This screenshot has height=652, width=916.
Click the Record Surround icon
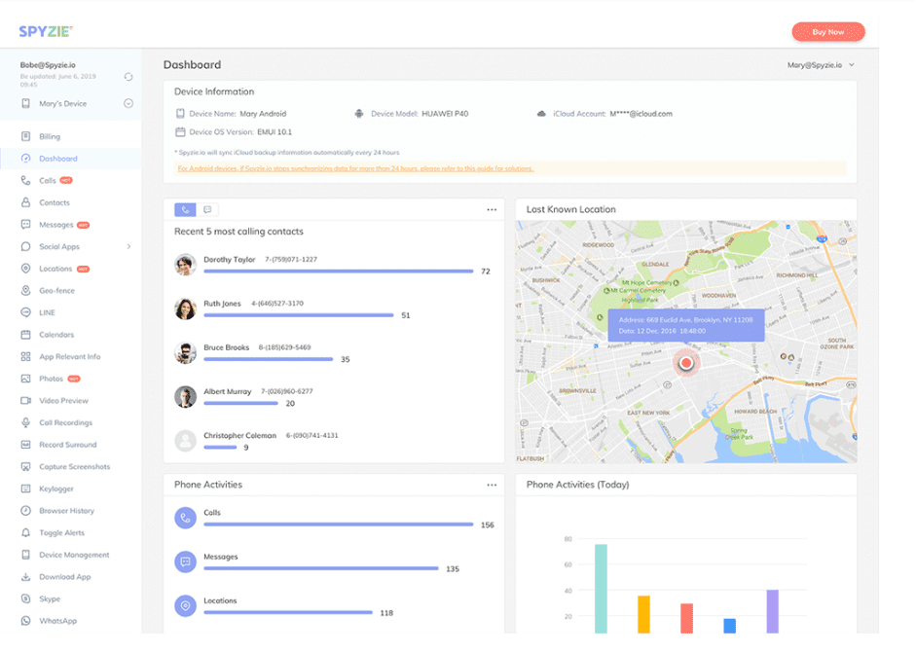coord(25,445)
